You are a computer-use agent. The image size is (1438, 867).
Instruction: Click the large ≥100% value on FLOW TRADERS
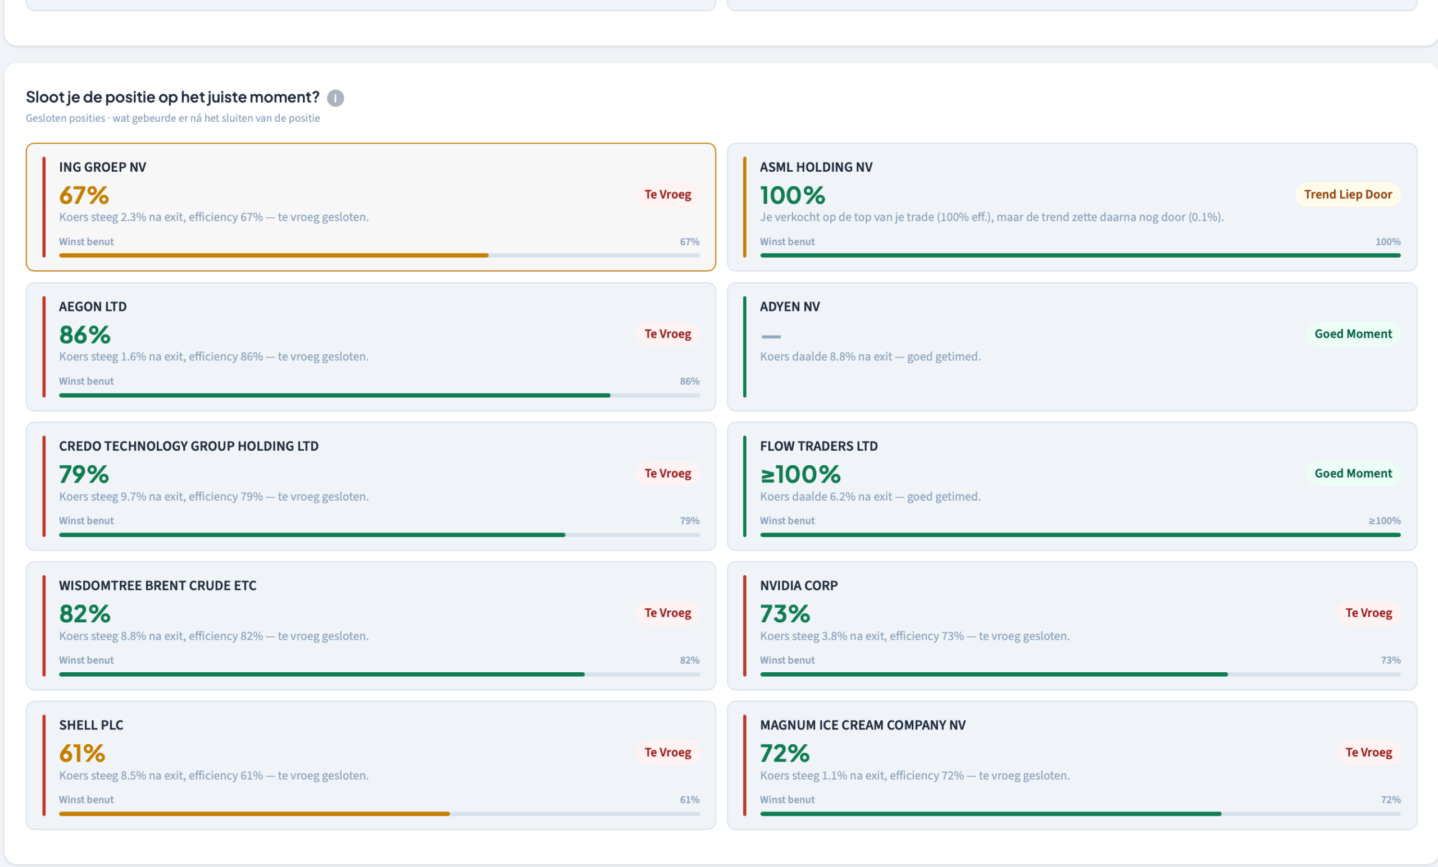pos(800,474)
